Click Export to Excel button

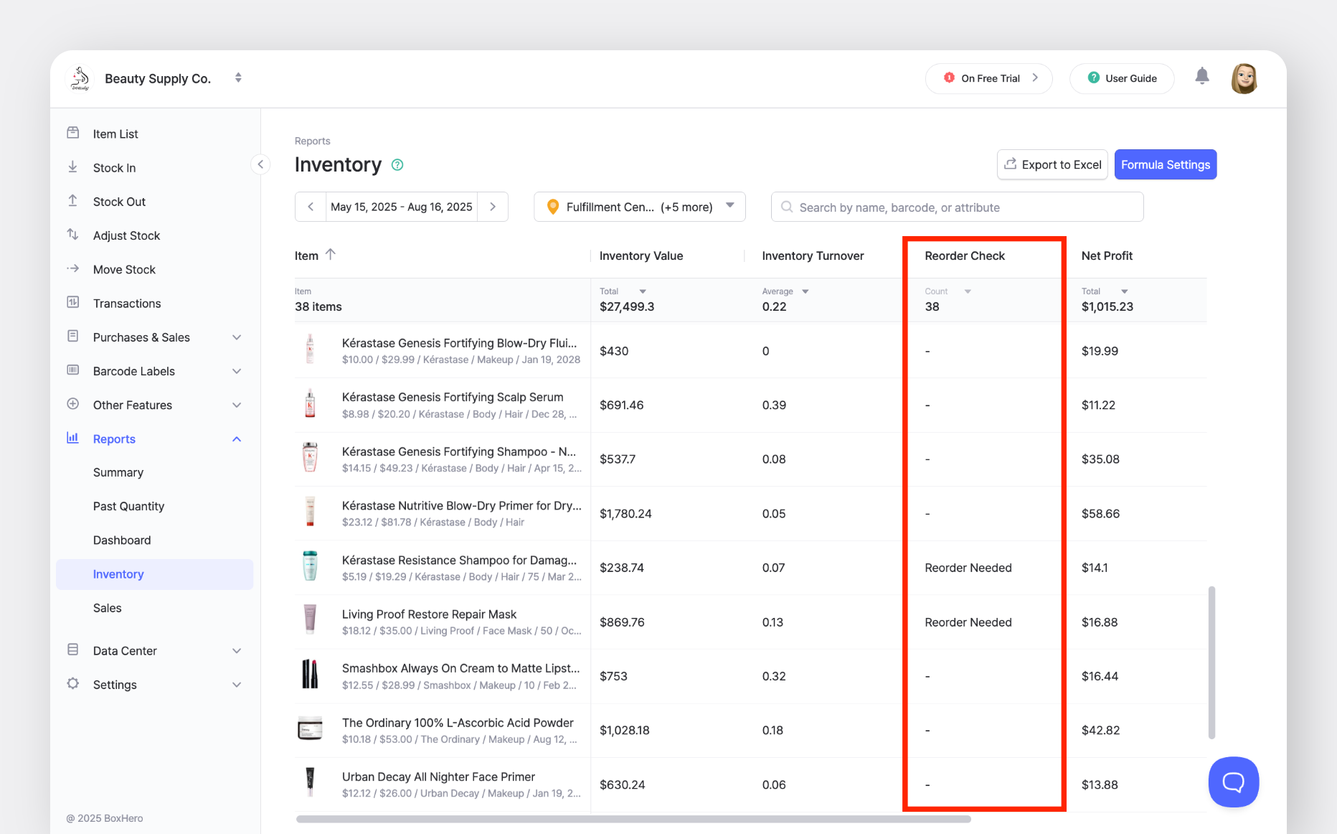(x=1052, y=164)
